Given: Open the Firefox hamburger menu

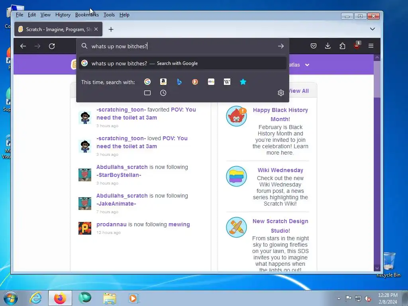Looking at the screenshot, I should click(x=371, y=46).
